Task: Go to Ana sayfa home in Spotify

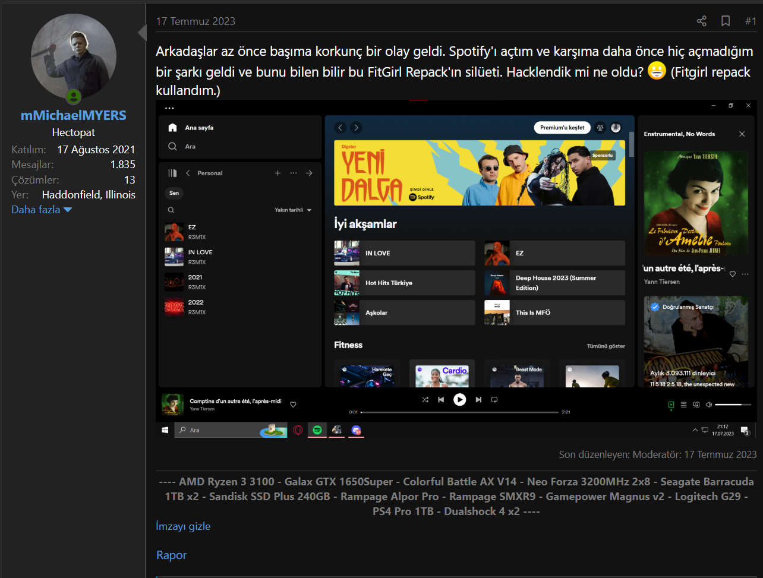Action: click(191, 128)
